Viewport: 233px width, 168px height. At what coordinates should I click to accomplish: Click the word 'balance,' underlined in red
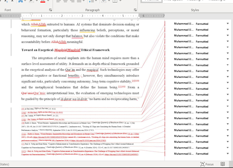77,36
